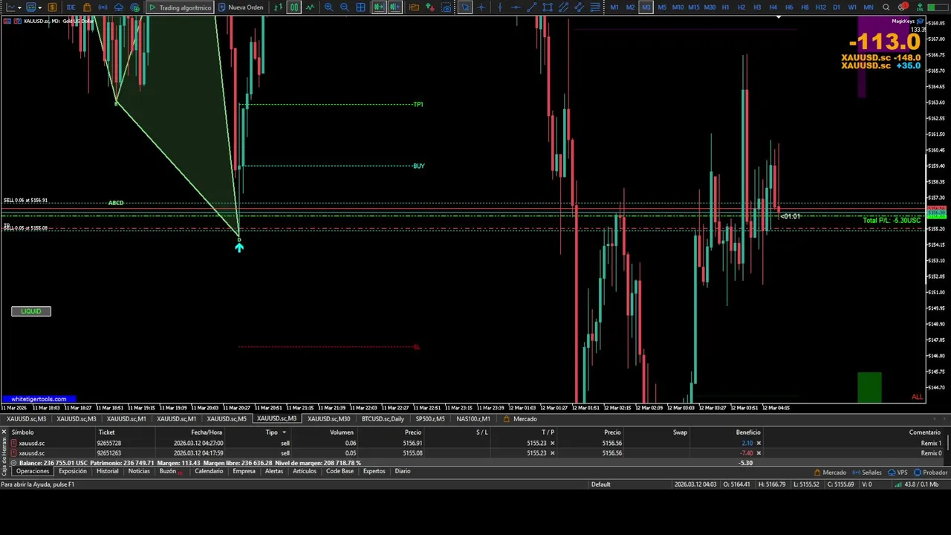Zoom out of the chart

pos(345,7)
